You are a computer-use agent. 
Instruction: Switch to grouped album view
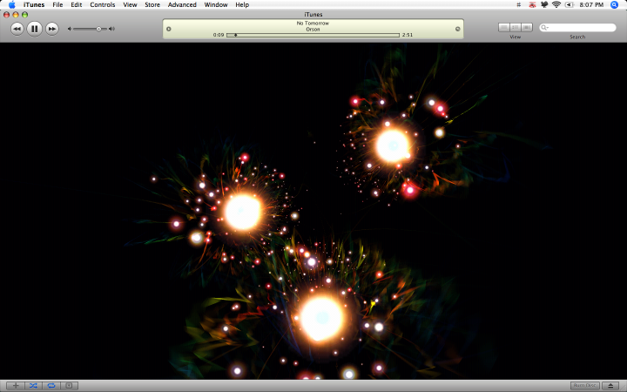click(x=516, y=27)
